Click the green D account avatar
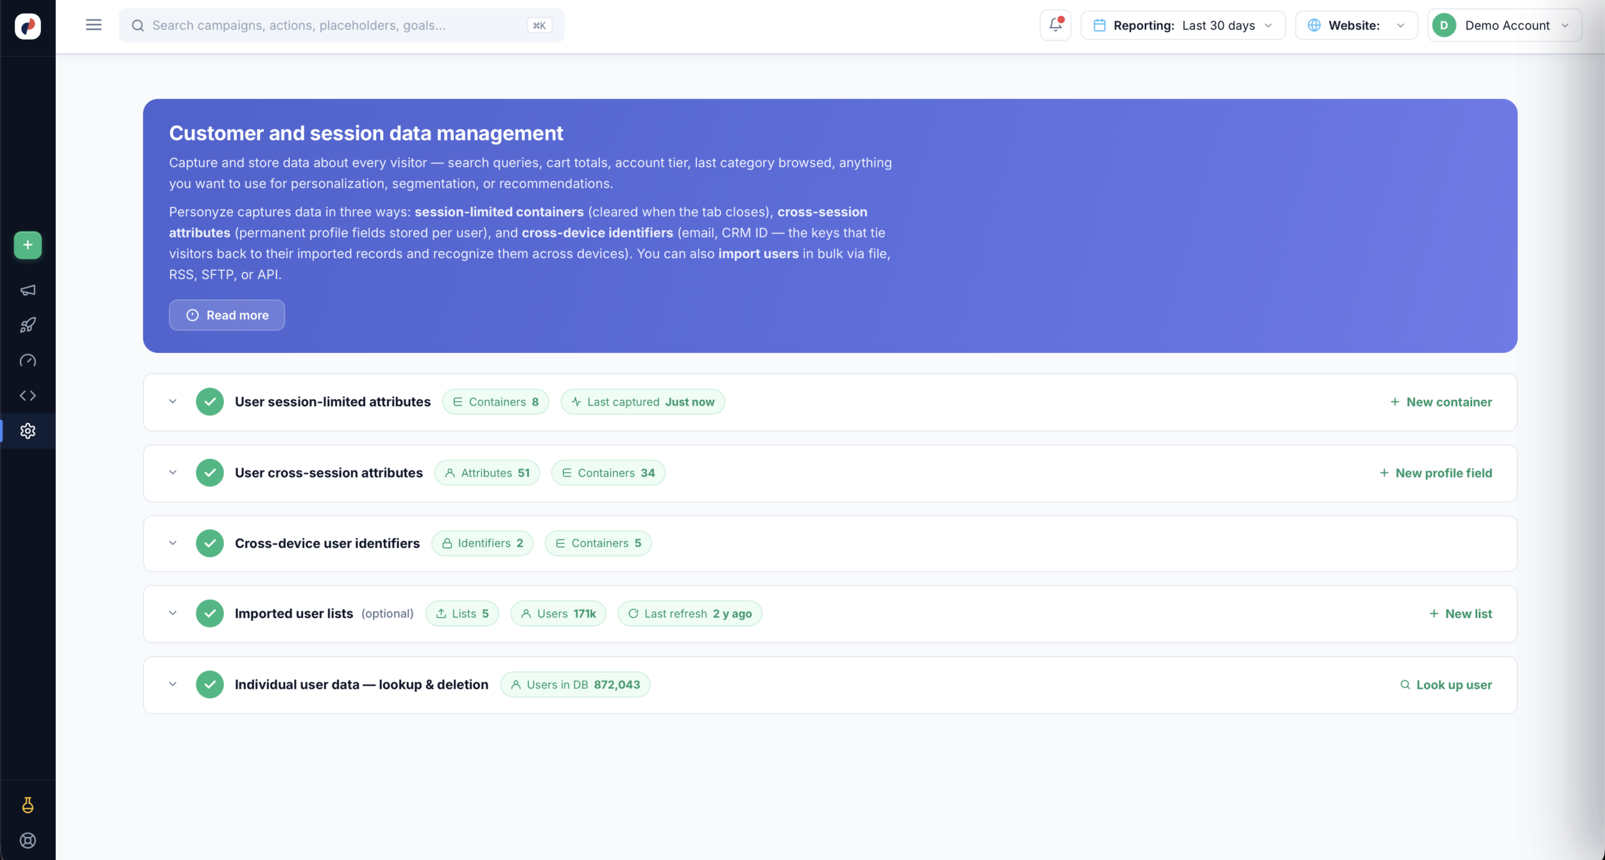 [x=1444, y=25]
